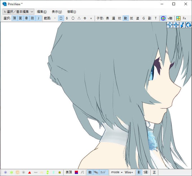The height and width of the screenshot is (176, 192).
Task: Toggle vertex selection 頂
Action: 14,18
